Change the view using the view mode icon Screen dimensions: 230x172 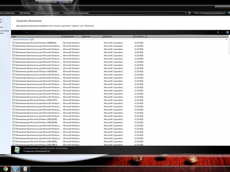pyautogui.click(x=218, y=32)
